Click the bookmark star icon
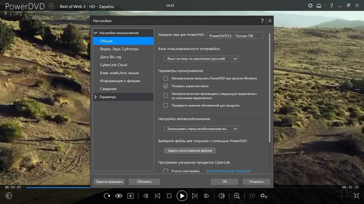 (x=131, y=196)
